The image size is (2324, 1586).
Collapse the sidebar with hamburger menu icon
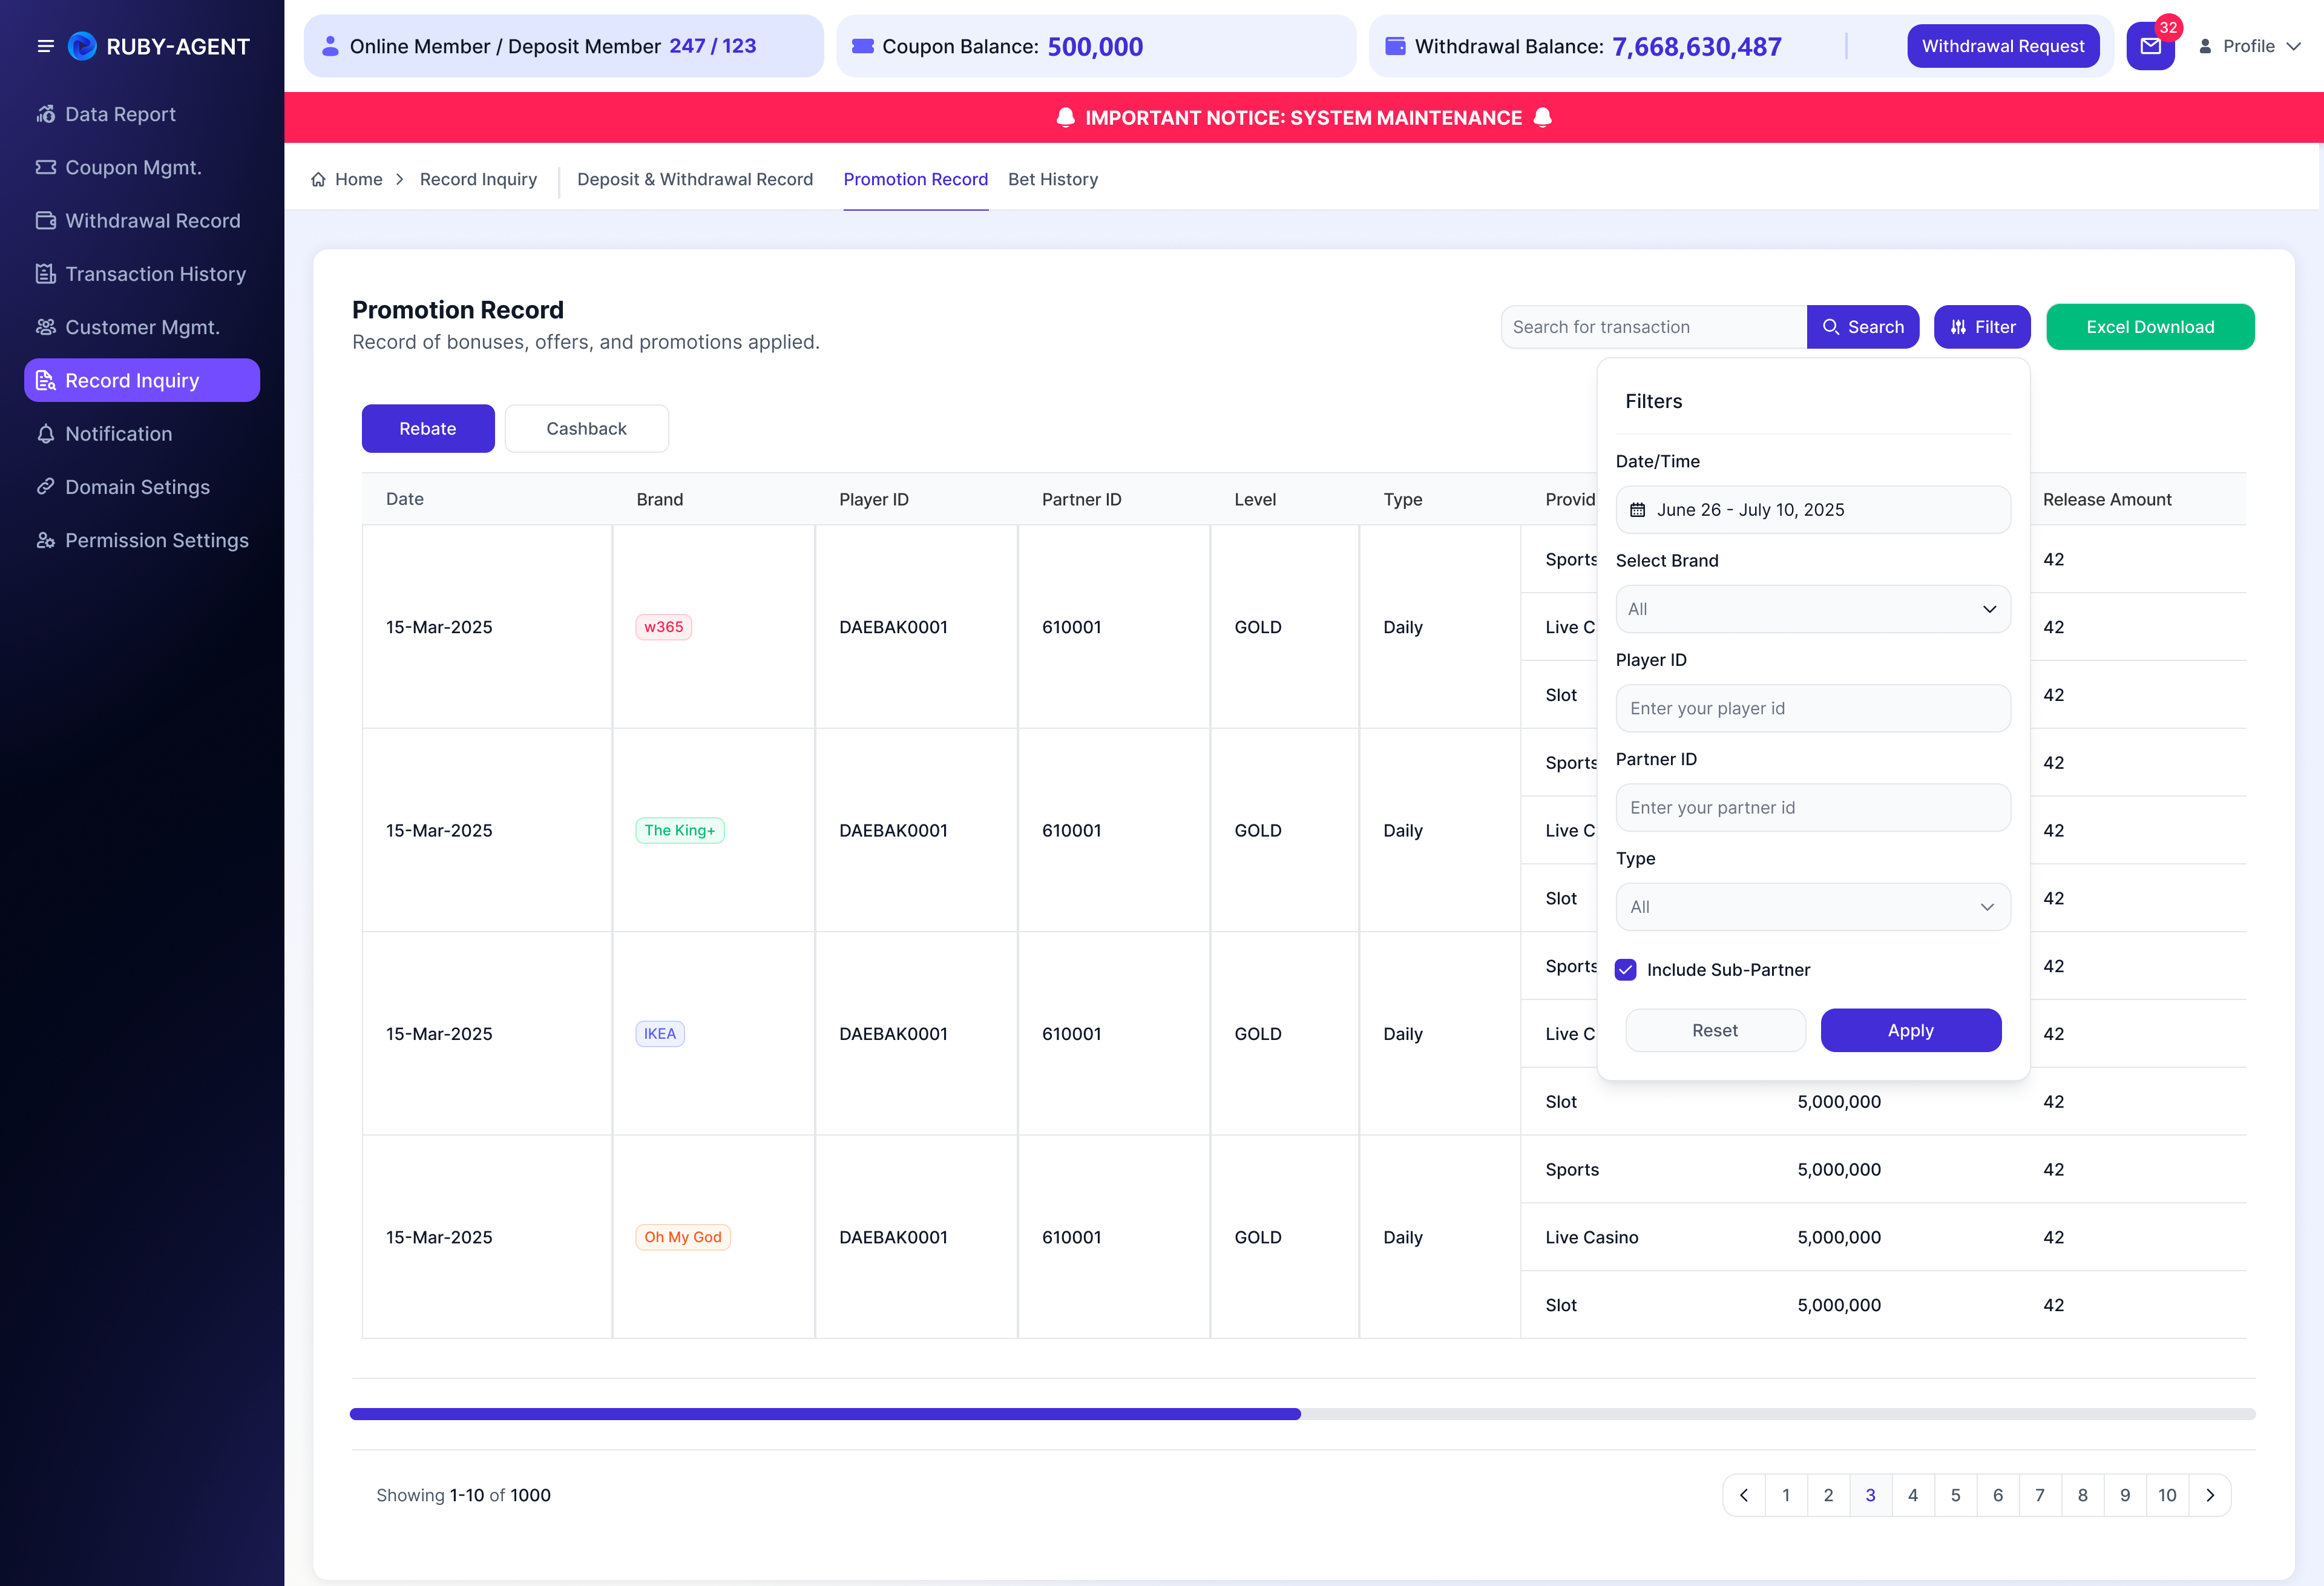[45, 46]
